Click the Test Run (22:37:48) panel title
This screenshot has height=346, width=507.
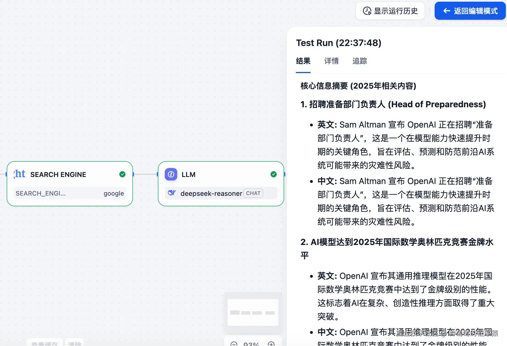(x=339, y=43)
